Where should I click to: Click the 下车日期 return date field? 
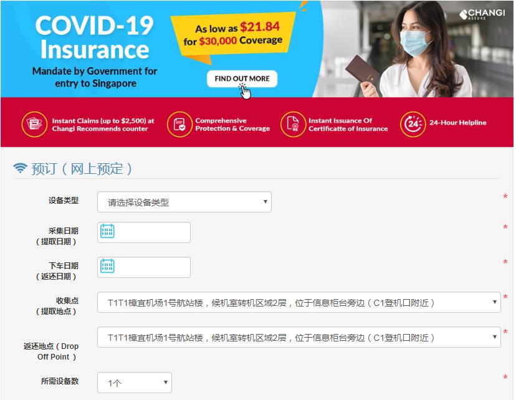click(144, 267)
